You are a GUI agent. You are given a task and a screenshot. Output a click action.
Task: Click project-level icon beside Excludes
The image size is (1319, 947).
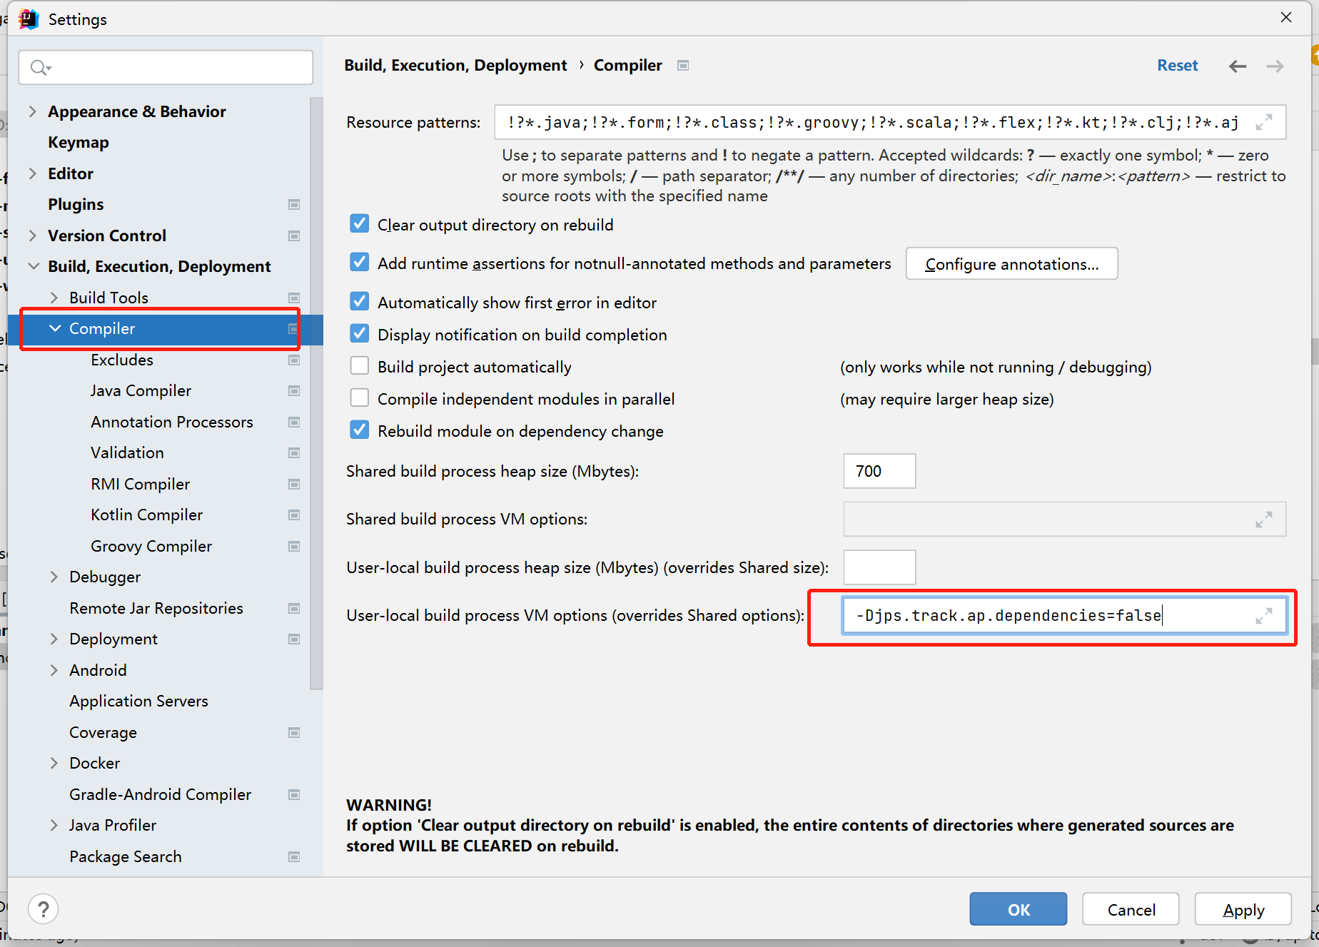tap(294, 360)
